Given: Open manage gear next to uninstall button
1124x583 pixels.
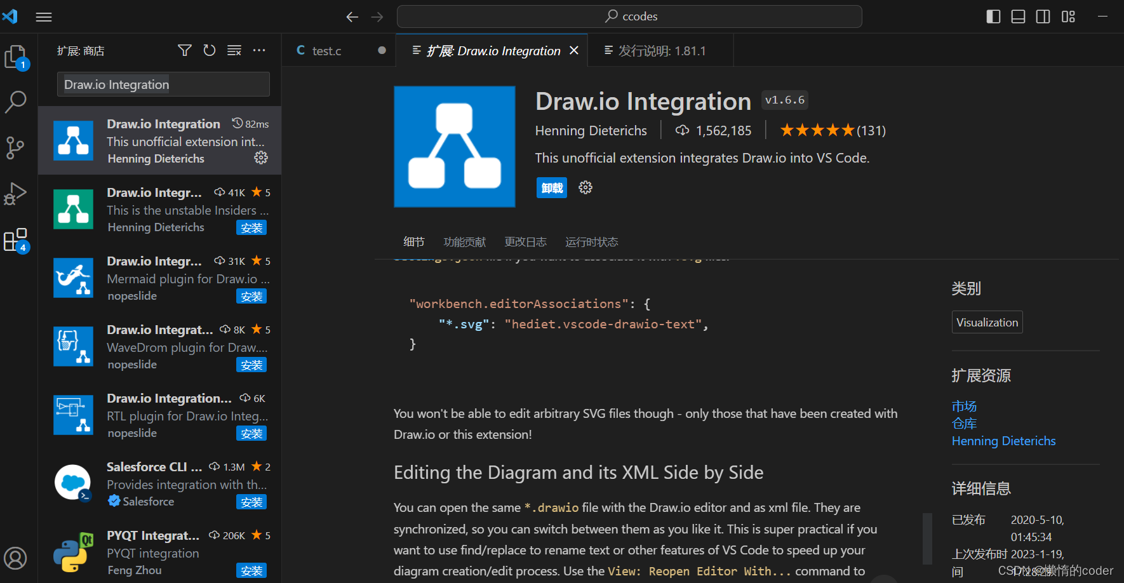Looking at the screenshot, I should tap(585, 187).
